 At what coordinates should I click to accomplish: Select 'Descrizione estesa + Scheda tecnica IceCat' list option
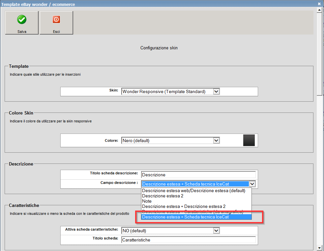coord(196,217)
